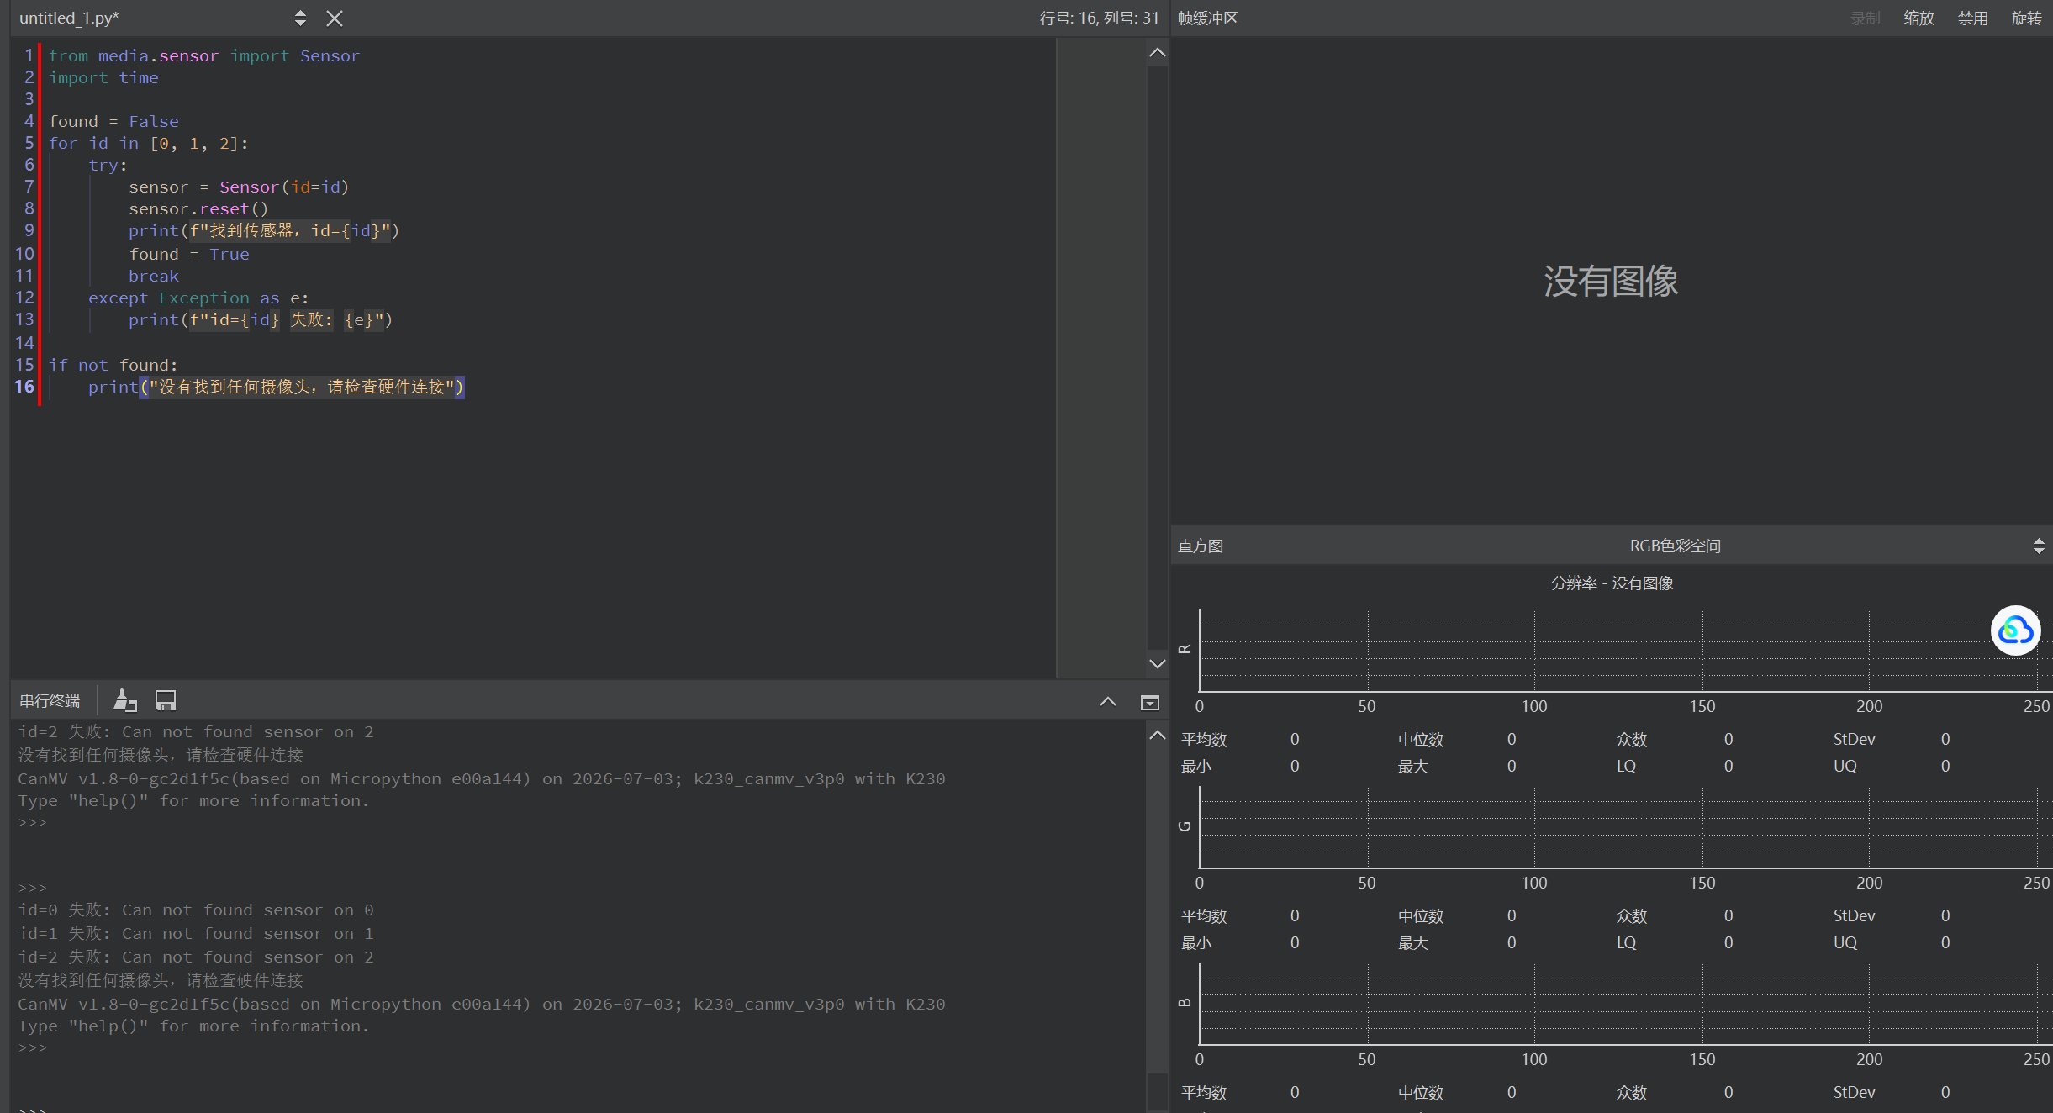This screenshot has height=1113, width=2053.
Task: Click the 'break' statement on line 11
Action: (x=154, y=276)
